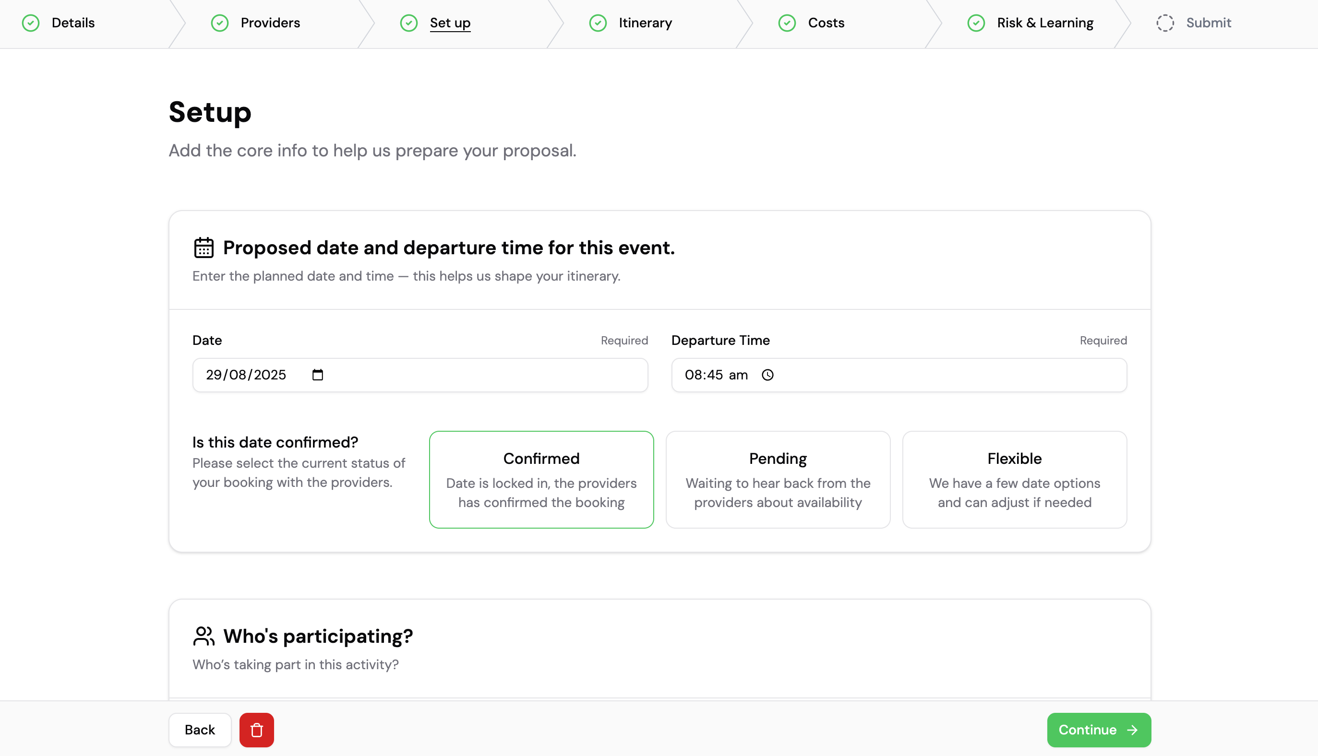
Task: Delete this proposal using the trash icon
Action: [256, 730]
